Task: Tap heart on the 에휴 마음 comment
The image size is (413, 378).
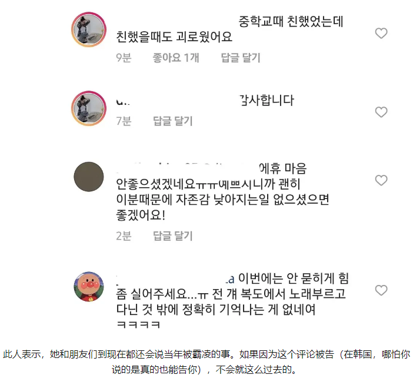Action: click(381, 180)
